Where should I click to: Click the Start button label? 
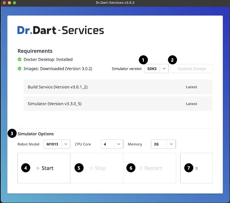48,168
